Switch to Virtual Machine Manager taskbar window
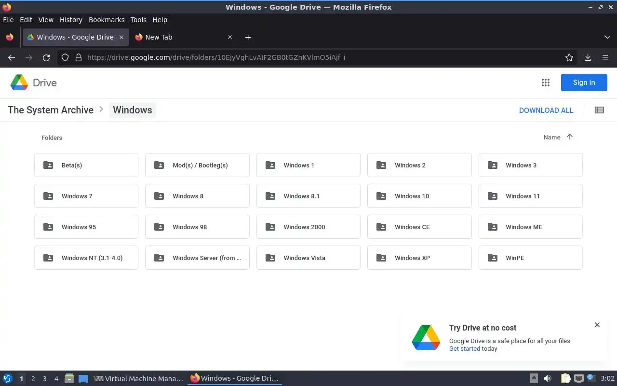This screenshot has height=386, width=617. (138, 379)
